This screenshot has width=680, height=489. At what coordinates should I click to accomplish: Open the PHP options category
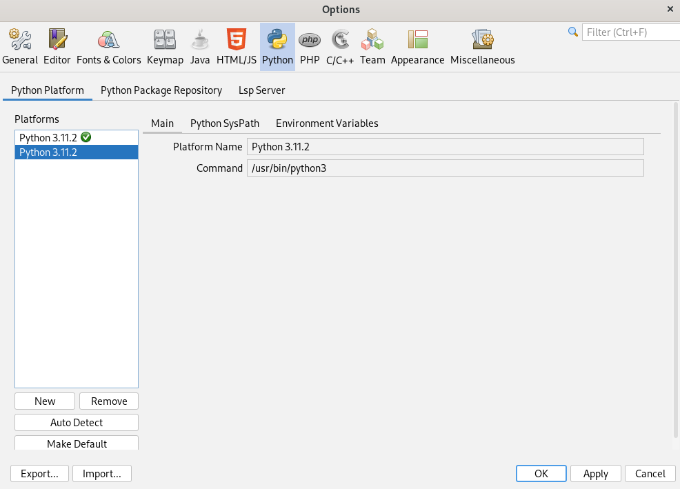[x=310, y=47]
